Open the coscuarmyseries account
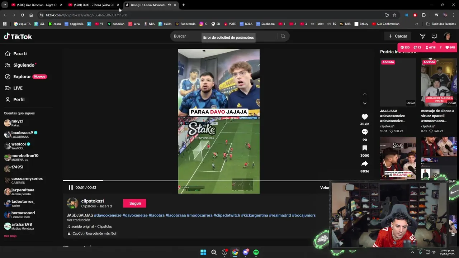This screenshot has width=459, height=258. click(x=23, y=180)
